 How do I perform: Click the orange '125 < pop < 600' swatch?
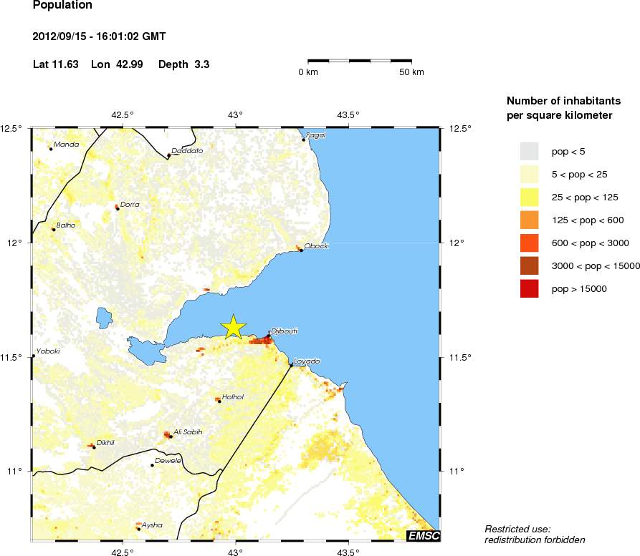pyautogui.click(x=529, y=220)
